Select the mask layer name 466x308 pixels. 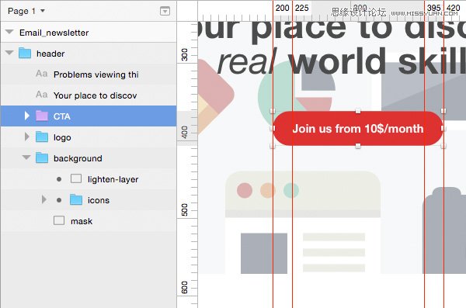82,221
